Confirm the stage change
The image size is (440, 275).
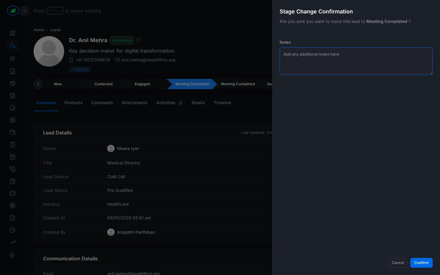tap(421, 263)
